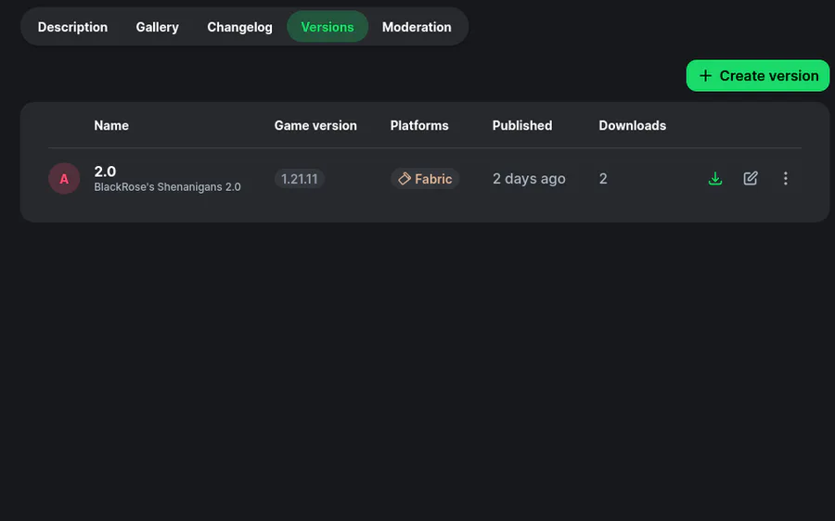835x521 pixels.
Task: Click the Game version column header
Action: [315, 125]
